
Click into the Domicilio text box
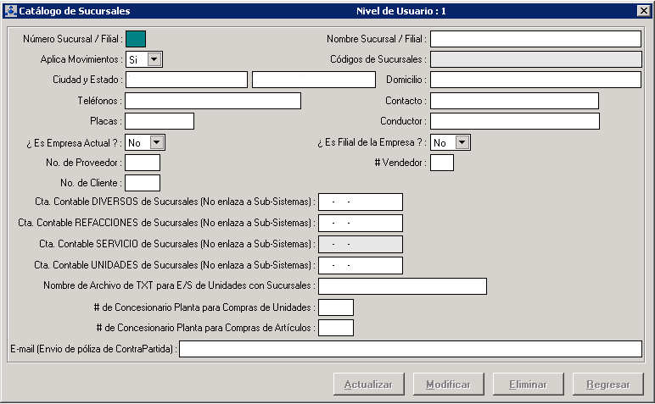535,80
